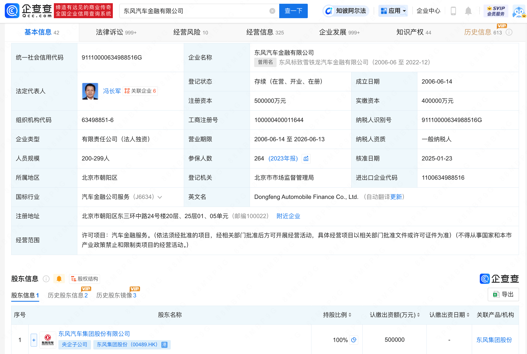The image size is (527, 354).
Task: Click info icon beside 历史信息
Action: 509,32
